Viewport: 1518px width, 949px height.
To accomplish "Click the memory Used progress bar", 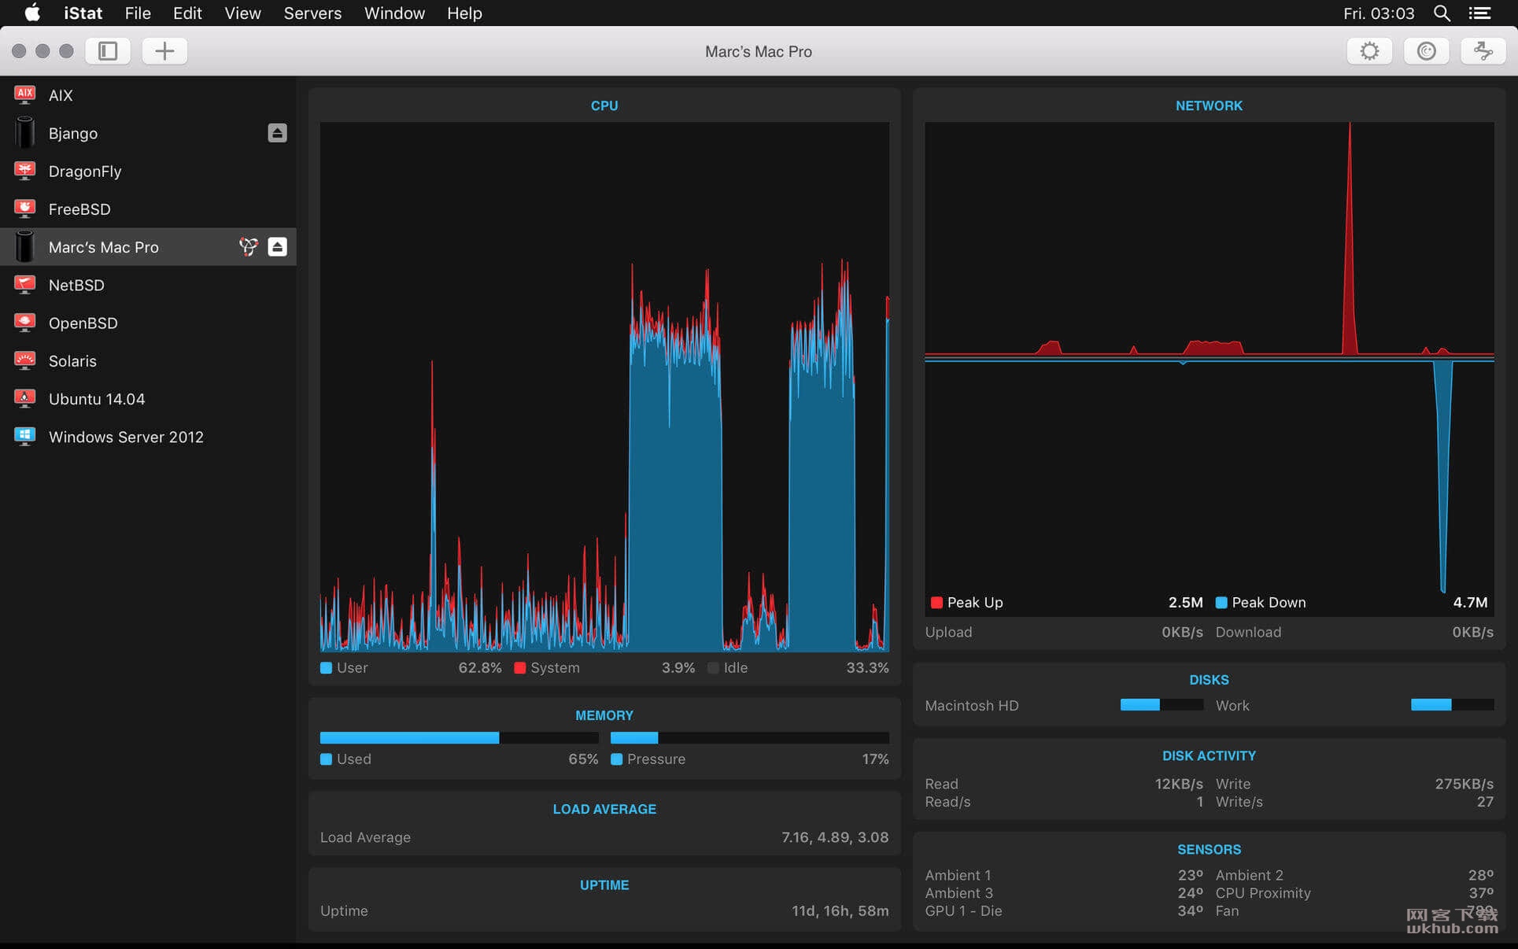I will pyautogui.click(x=459, y=737).
